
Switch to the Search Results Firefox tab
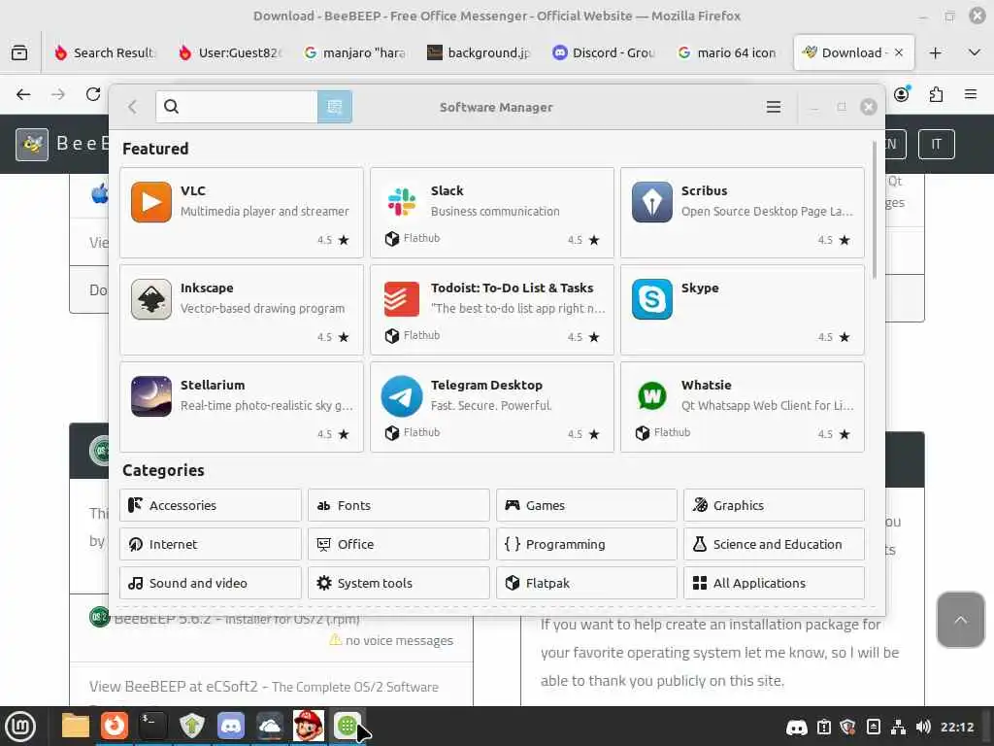click(105, 52)
